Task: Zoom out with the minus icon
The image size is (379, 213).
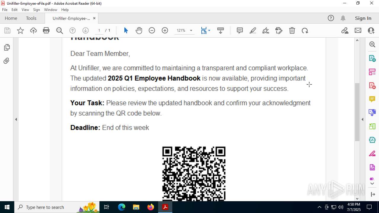Action: [x=152, y=30]
